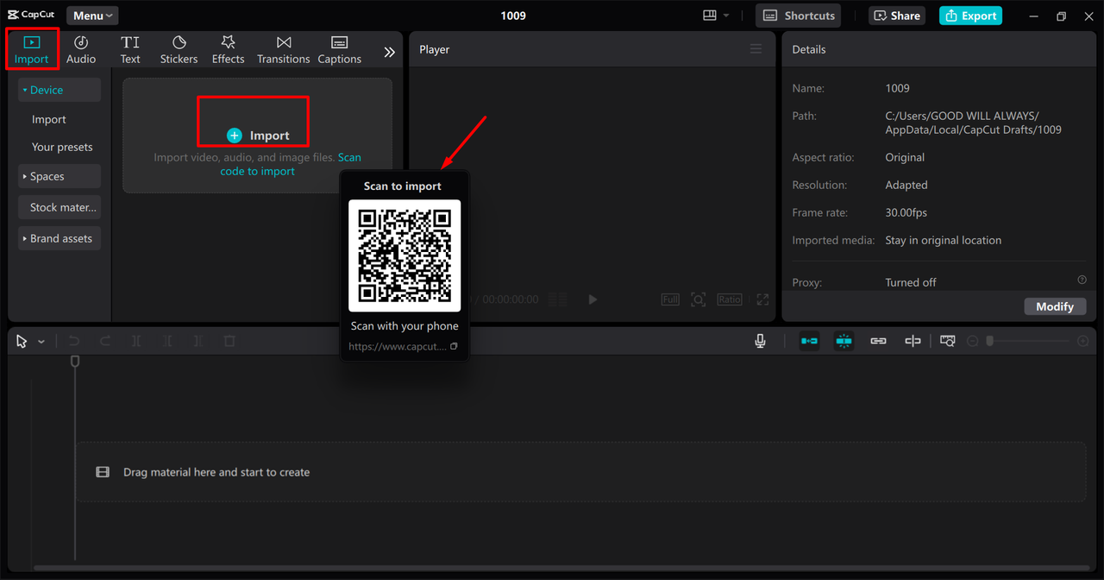Select Your presets in sidebar

(x=62, y=147)
